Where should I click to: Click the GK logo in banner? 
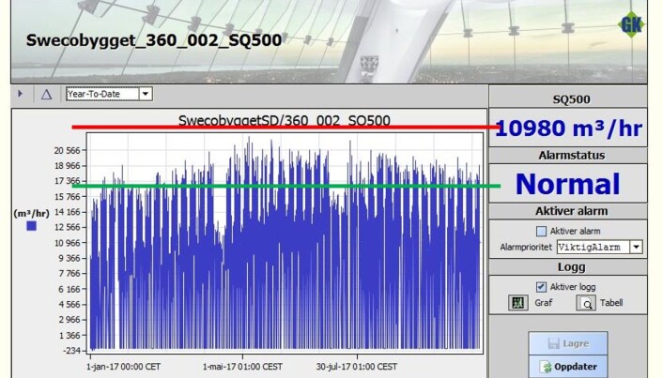click(631, 24)
